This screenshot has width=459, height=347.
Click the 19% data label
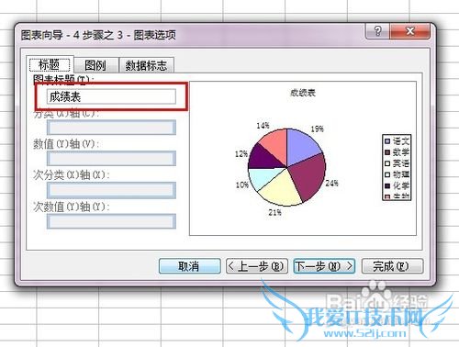pyautogui.click(x=318, y=129)
